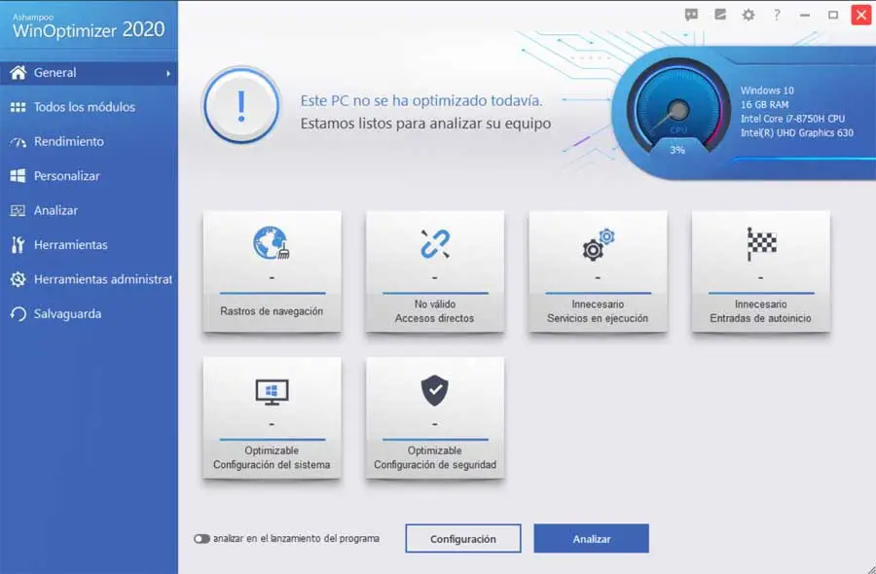This screenshot has height=574, width=876.
Task: Click 'Estamos listos para analizar su equipo' text
Action: pyautogui.click(x=425, y=124)
